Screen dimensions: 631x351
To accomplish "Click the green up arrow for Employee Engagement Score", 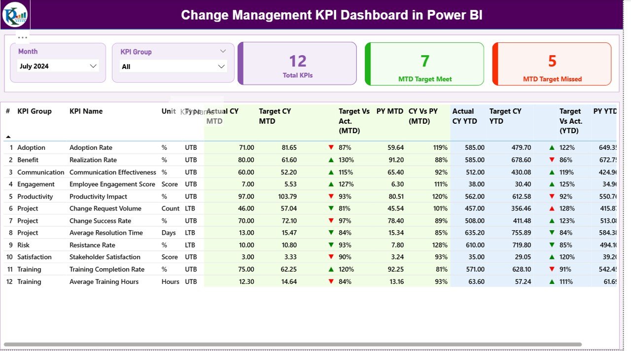I will [331, 184].
